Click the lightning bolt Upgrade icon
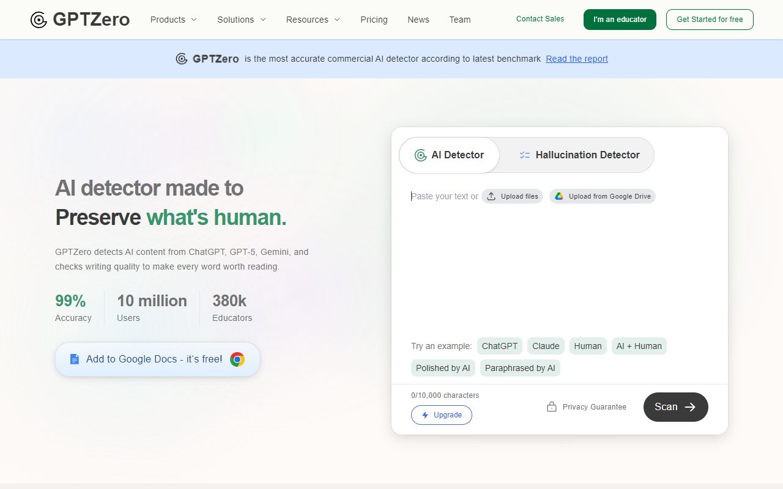 point(425,415)
